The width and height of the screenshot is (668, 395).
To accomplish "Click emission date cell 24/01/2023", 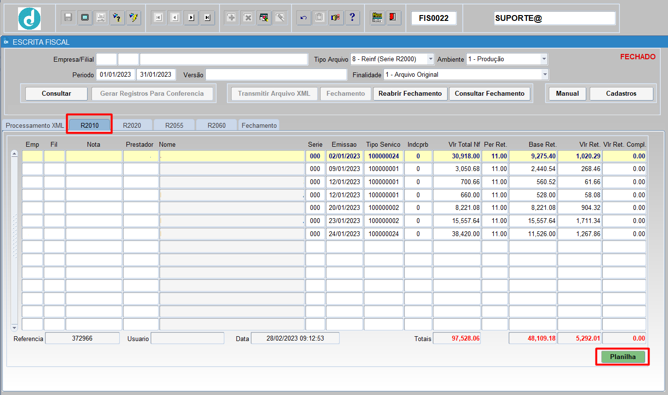I will click(x=344, y=234).
